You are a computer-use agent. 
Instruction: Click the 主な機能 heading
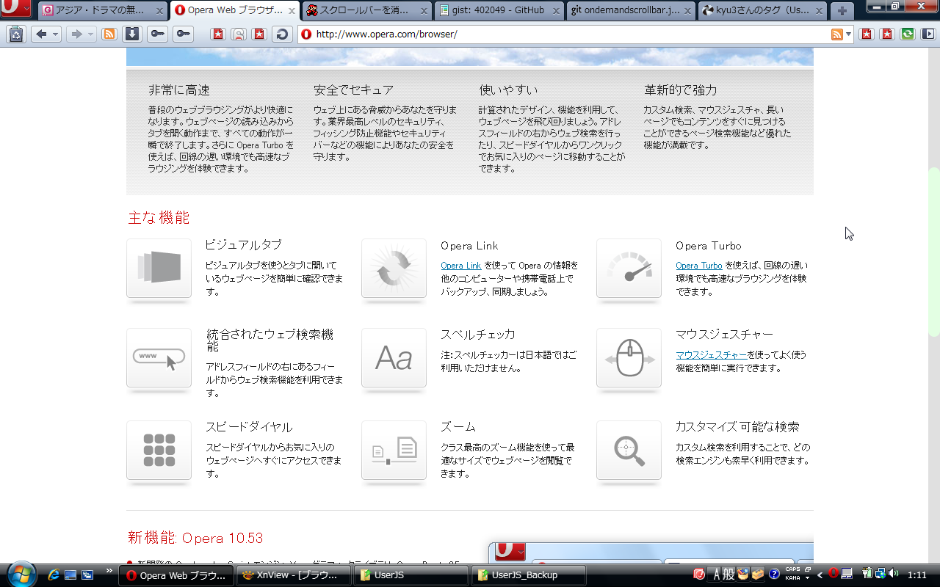point(159,218)
